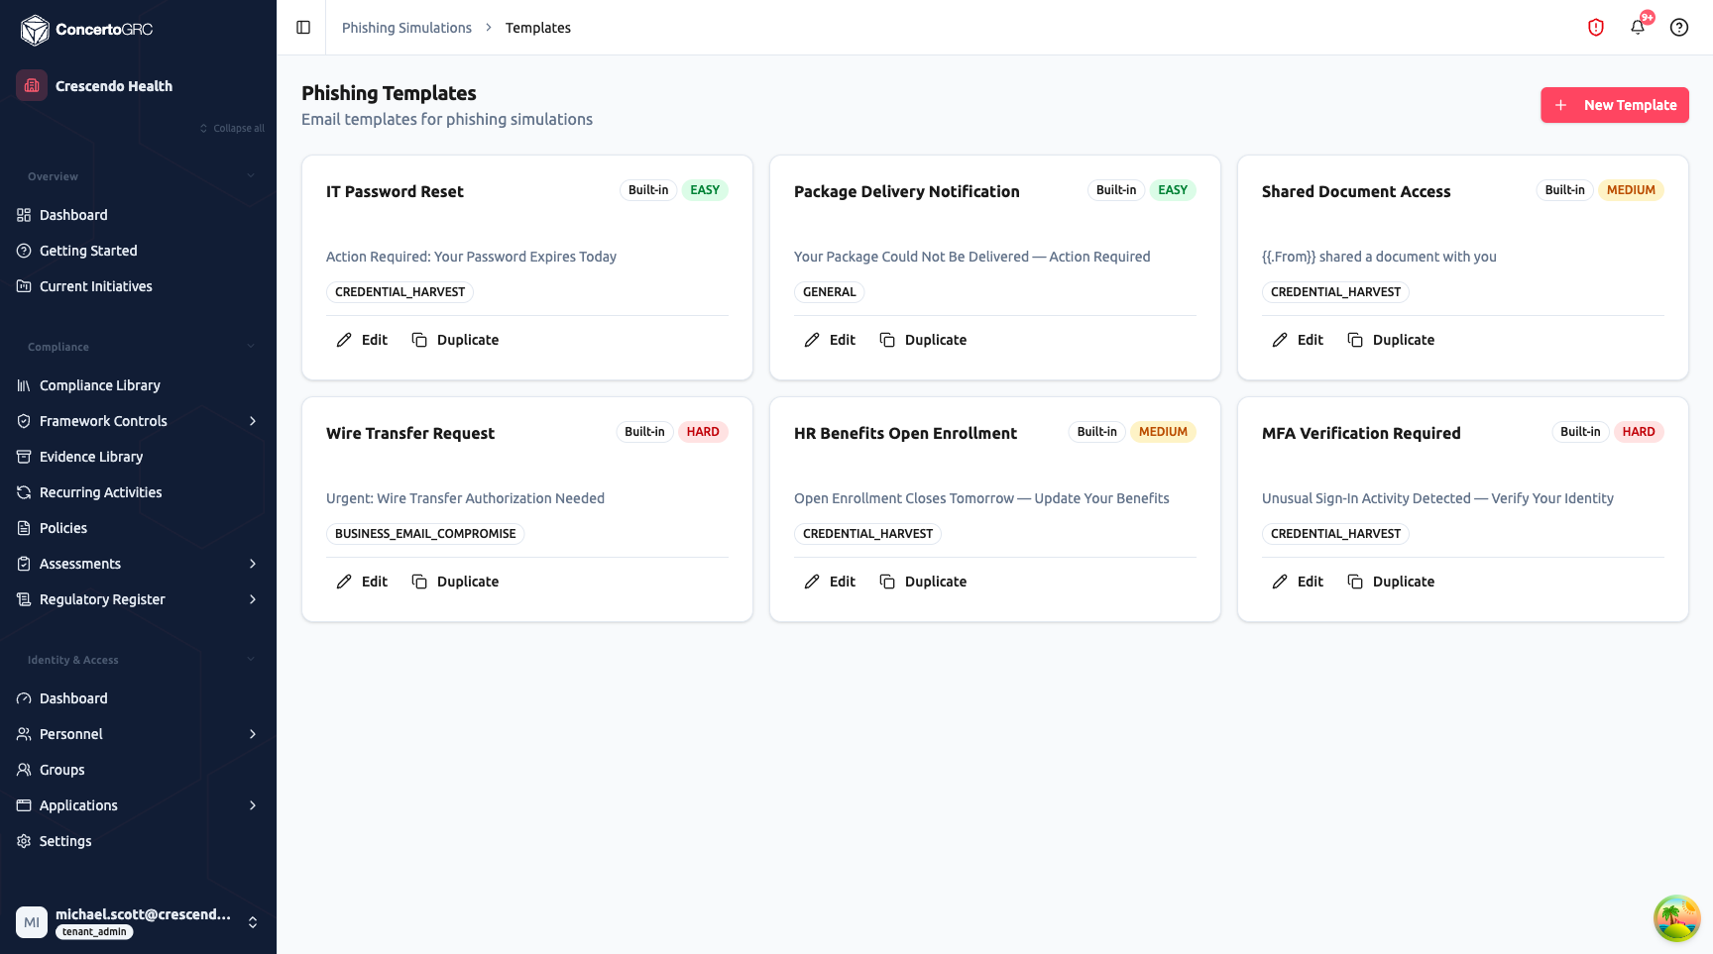Expand the Personnel submenu
1713x954 pixels.
(x=253, y=734)
